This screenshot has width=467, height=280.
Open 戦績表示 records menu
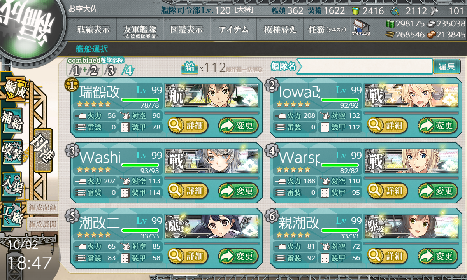(93, 29)
